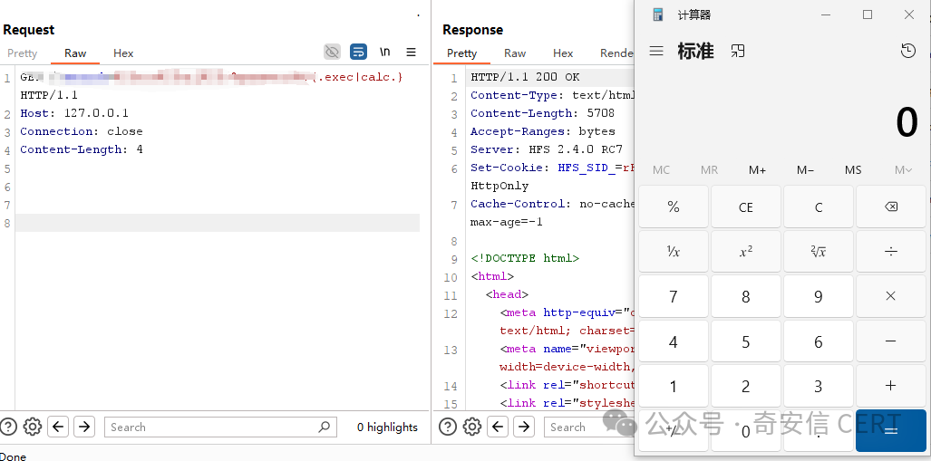Toggle hidden characters eye icon in Request
The width and height of the screenshot is (931, 461).
pos(332,52)
